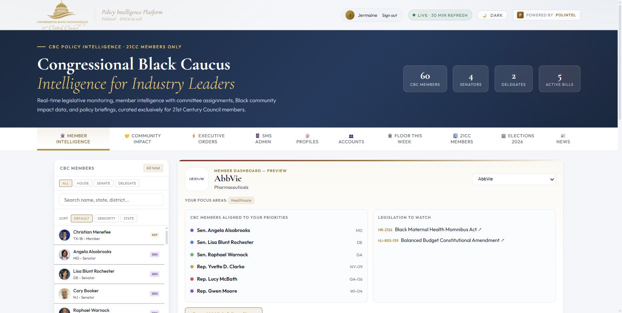The width and height of the screenshot is (622, 313).
Task: Filter members by SENATE
Action: [x=103, y=183]
